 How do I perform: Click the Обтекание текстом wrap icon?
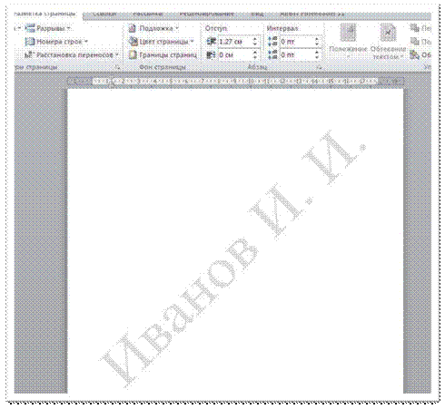point(388,33)
